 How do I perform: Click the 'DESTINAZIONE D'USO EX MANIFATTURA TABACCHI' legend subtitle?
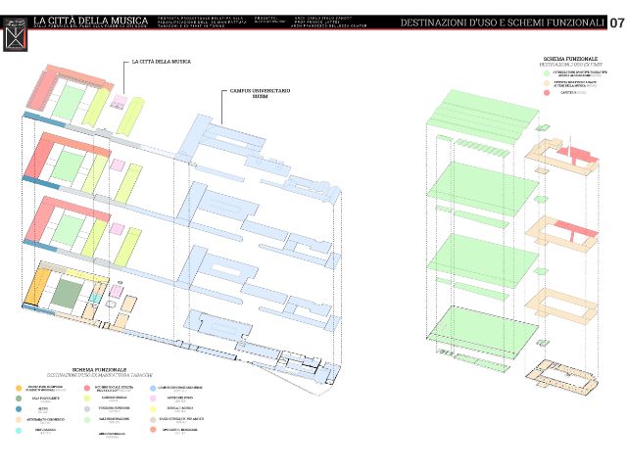pos(100,375)
